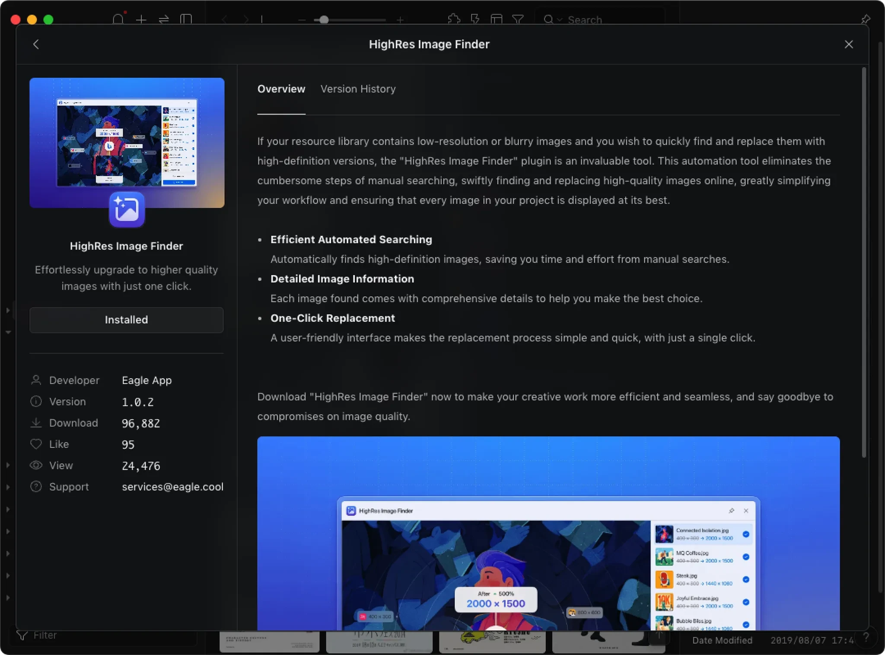Screen dimensions: 885x655
Task: Close the HighRes Image Finder dialog
Action: (848, 44)
